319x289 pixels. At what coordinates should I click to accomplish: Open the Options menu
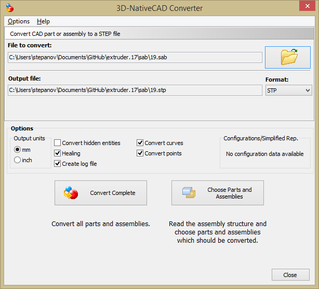pos(19,21)
